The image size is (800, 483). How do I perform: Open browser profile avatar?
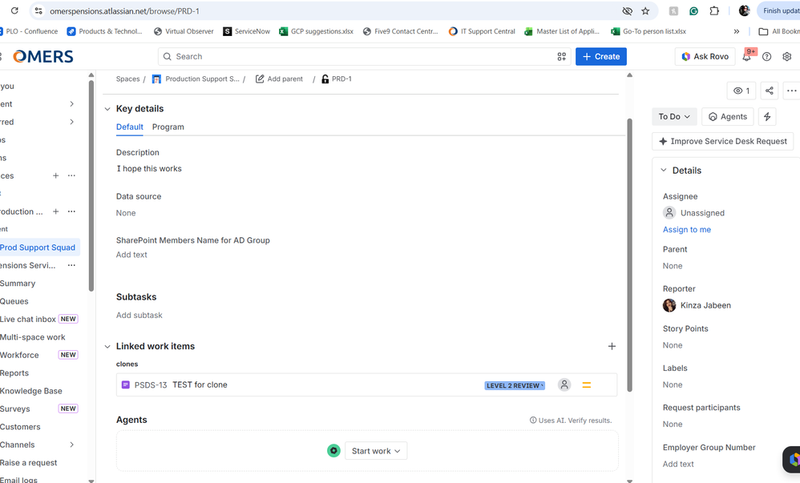(x=745, y=10)
